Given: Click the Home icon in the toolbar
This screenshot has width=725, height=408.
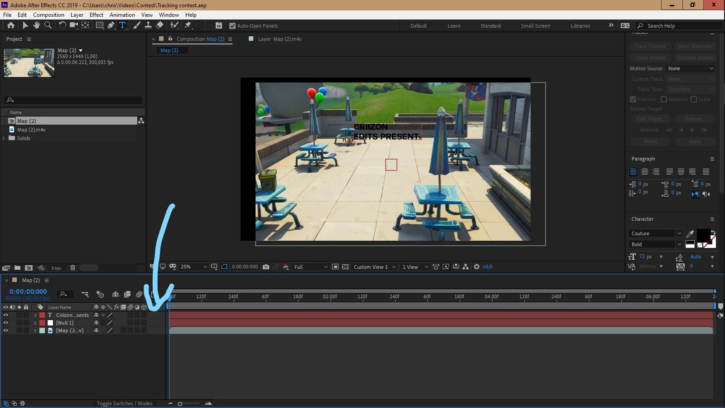Looking at the screenshot, I should (11, 25).
